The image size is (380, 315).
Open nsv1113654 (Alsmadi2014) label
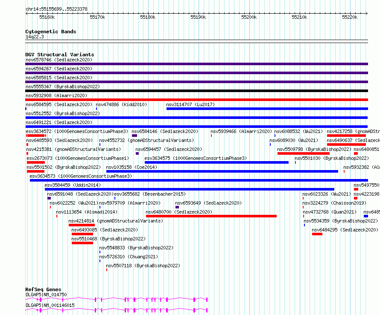pos(87,212)
